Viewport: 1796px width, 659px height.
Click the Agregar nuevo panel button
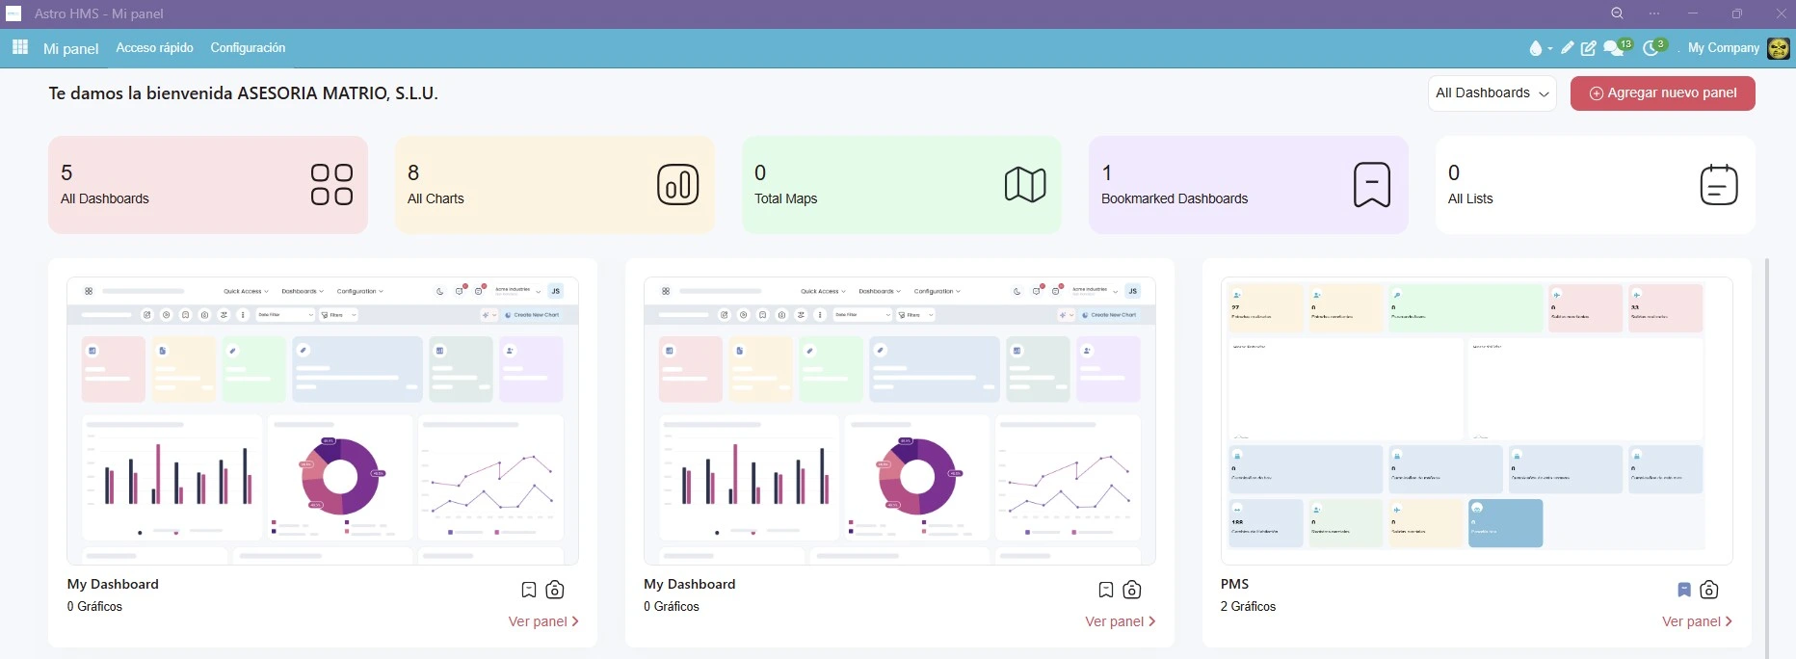(1663, 93)
